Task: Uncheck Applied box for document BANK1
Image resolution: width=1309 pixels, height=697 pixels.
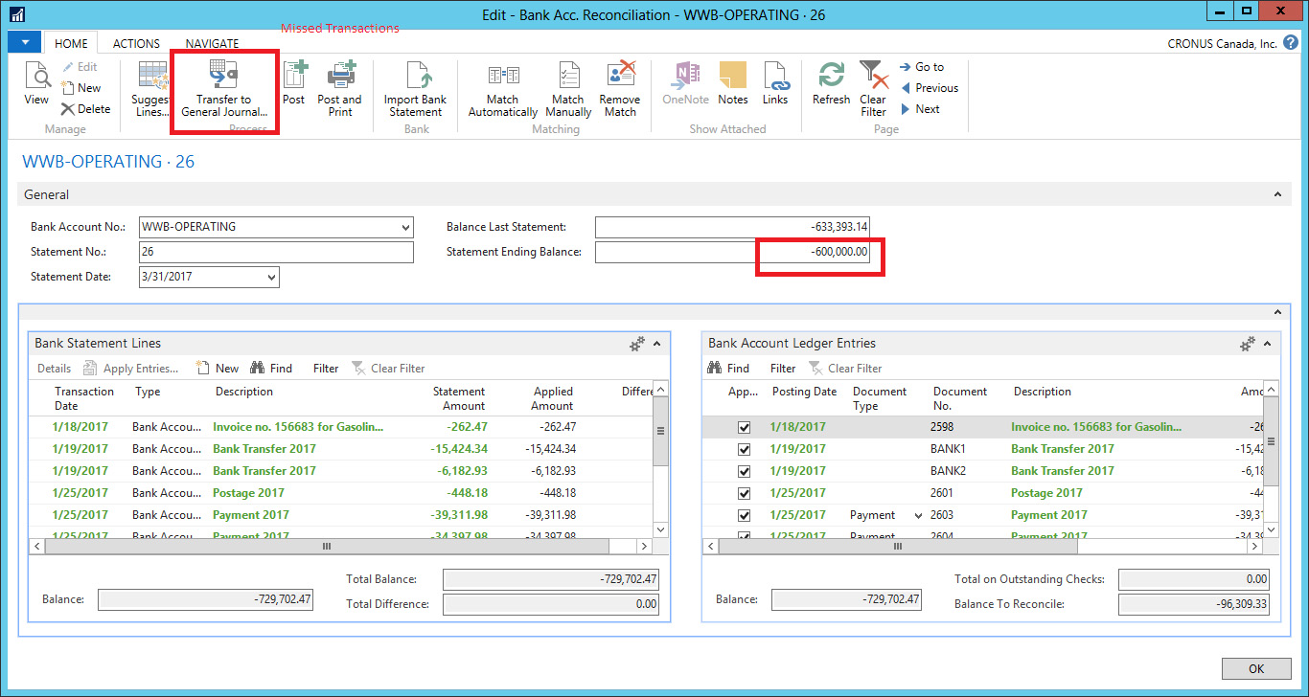Action: click(744, 449)
